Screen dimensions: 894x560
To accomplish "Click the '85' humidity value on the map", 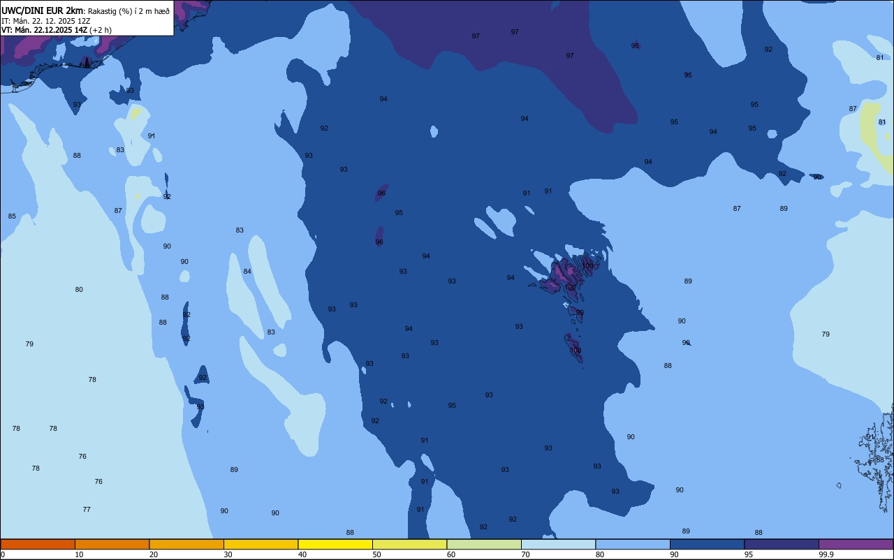I will pos(12,216).
